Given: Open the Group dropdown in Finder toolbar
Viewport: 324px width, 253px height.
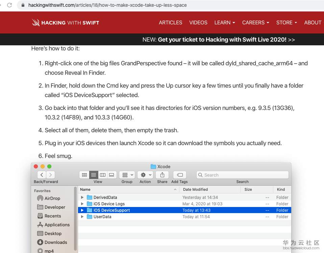Looking at the screenshot, I should [127, 175].
